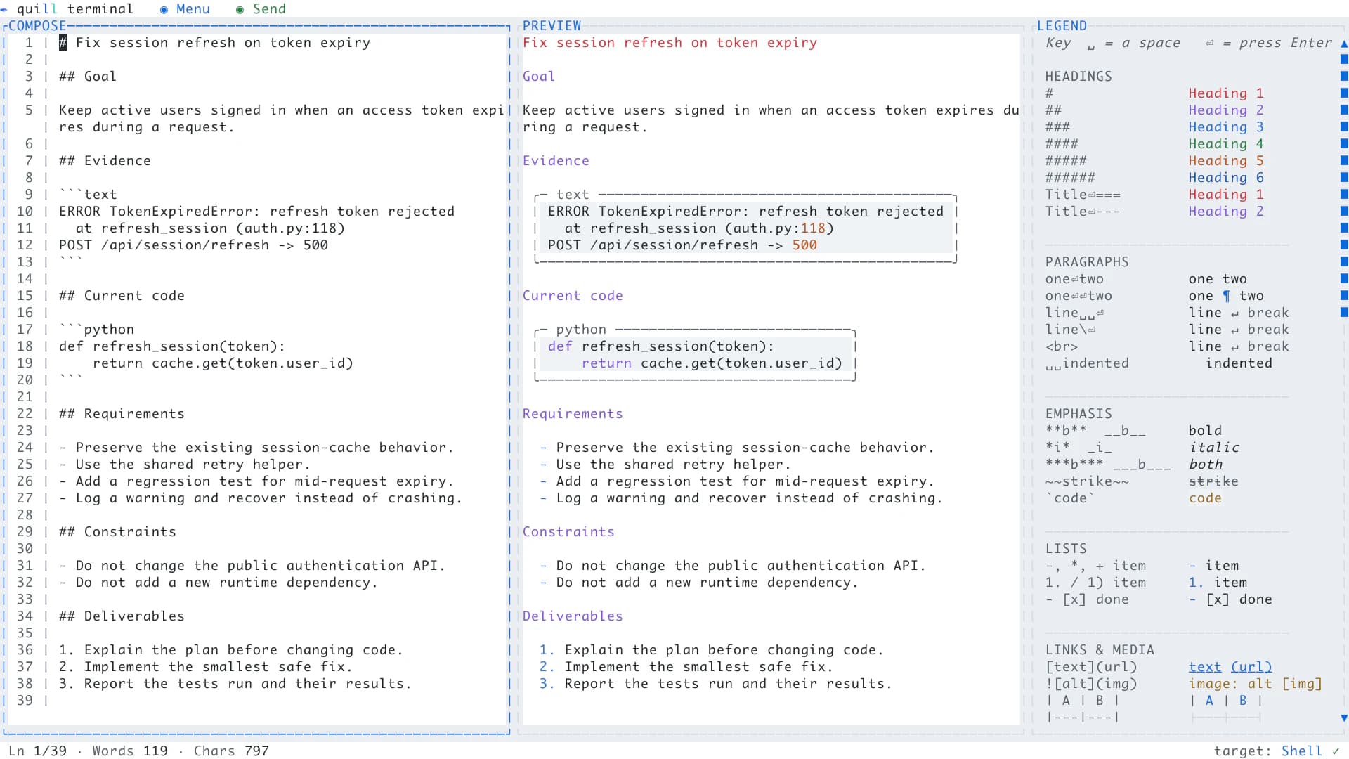Click 'Add a regression test for mid-request expiry.' in preview

745,481
